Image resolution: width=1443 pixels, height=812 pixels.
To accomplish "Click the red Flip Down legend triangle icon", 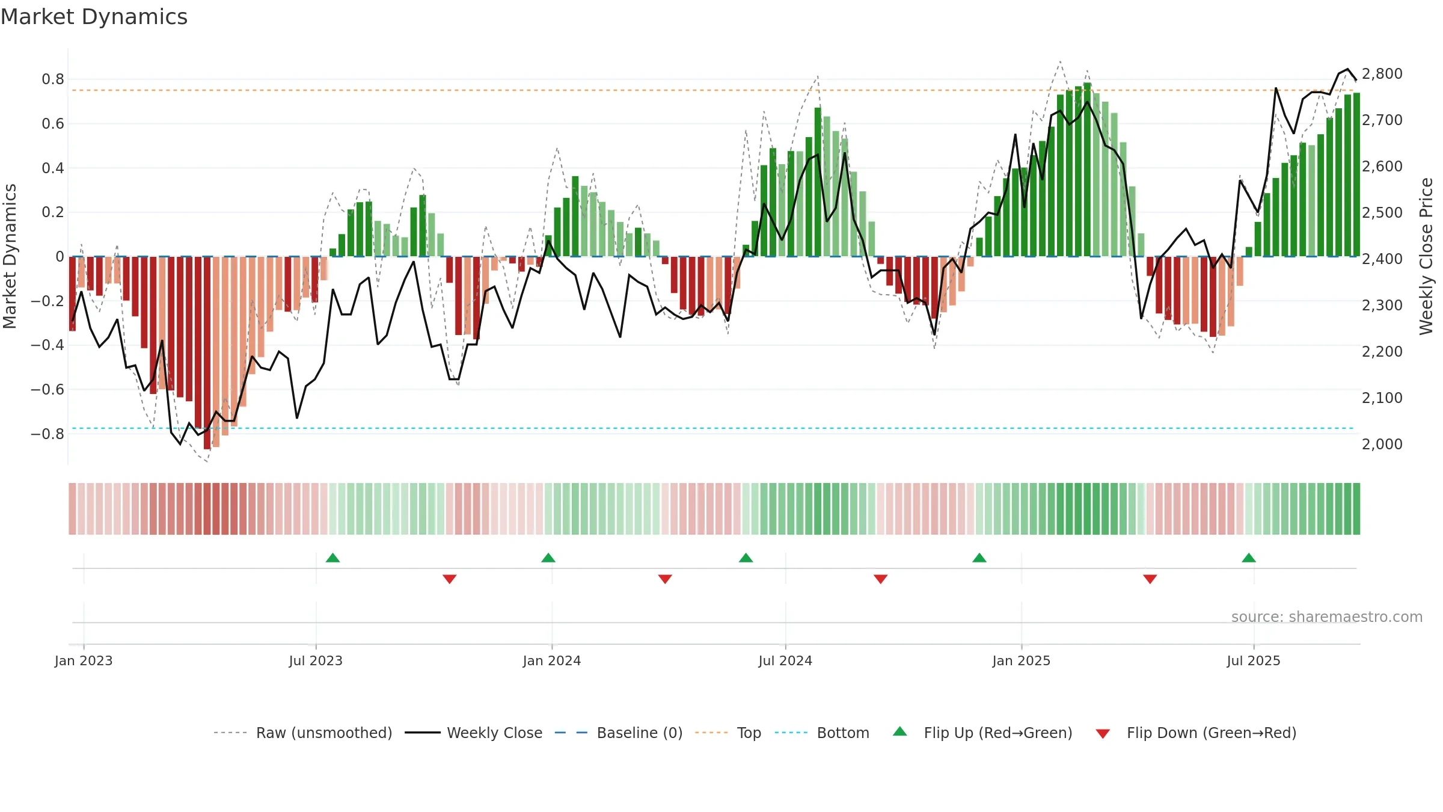I will tap(1103, 734).
